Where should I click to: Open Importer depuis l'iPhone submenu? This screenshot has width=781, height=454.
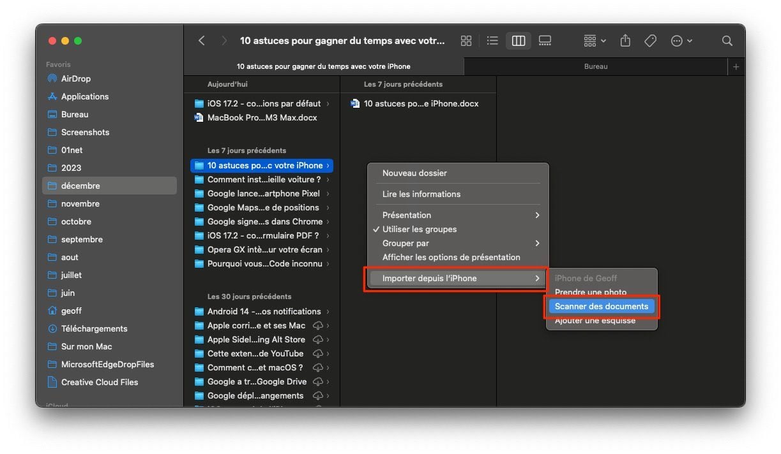(458, 278)
